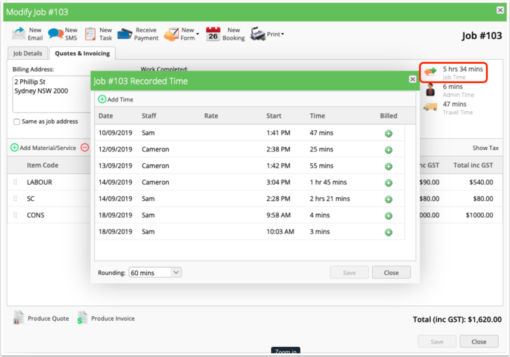Image resolution: width=510 pixels, height=357 pixels.
Task: Expand the New Form dropdown arrow
Action: [x=197, y=34]
